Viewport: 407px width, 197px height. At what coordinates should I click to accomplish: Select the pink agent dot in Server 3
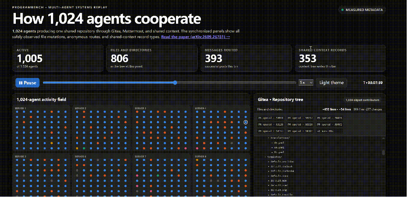tap(185, 148)
